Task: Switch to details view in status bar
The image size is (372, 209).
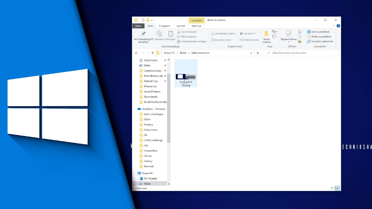Action: [333, 188]
